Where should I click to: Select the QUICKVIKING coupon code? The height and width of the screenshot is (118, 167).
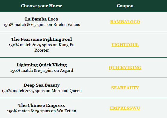pos(125,68)
